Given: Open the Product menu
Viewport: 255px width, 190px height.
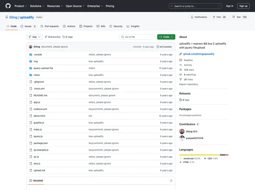Looking at the screenshot, I should click(x=21, y=6).
